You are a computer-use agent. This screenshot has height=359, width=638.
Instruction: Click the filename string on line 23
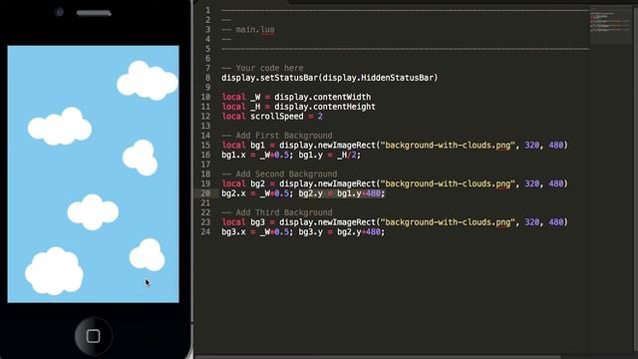[448, 222]
